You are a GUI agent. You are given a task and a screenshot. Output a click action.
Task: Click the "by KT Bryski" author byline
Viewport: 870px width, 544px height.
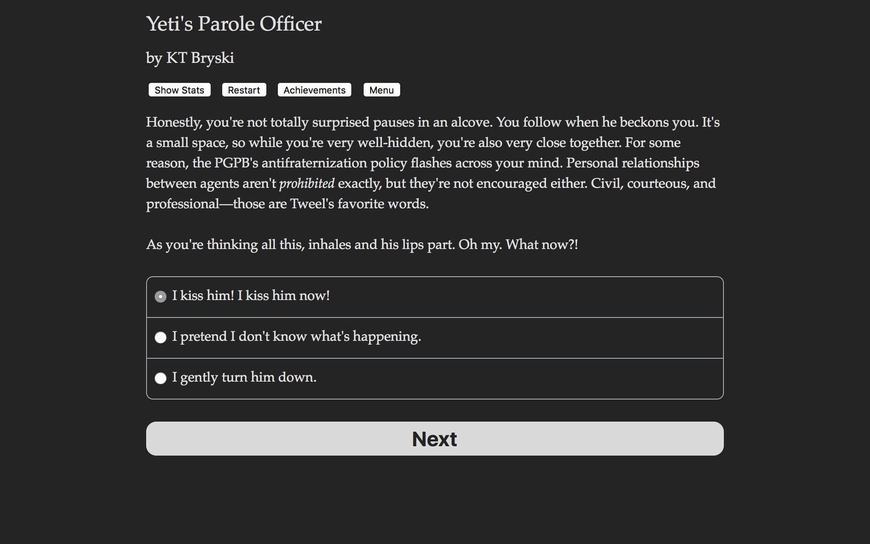(190, 58)
